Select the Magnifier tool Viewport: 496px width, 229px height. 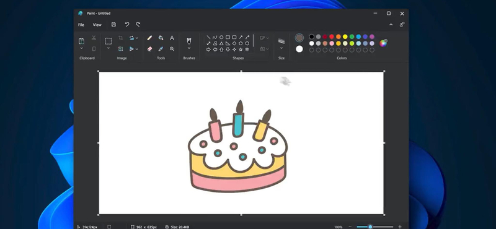click(x=172, y=49)
